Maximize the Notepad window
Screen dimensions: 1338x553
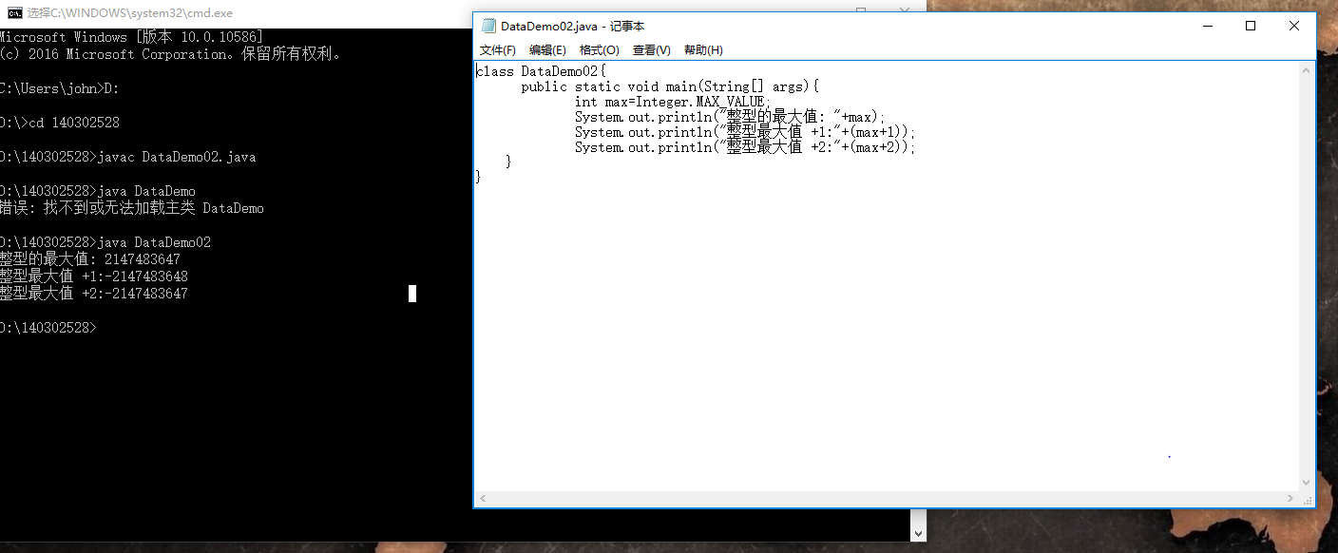click(1251, 27)
